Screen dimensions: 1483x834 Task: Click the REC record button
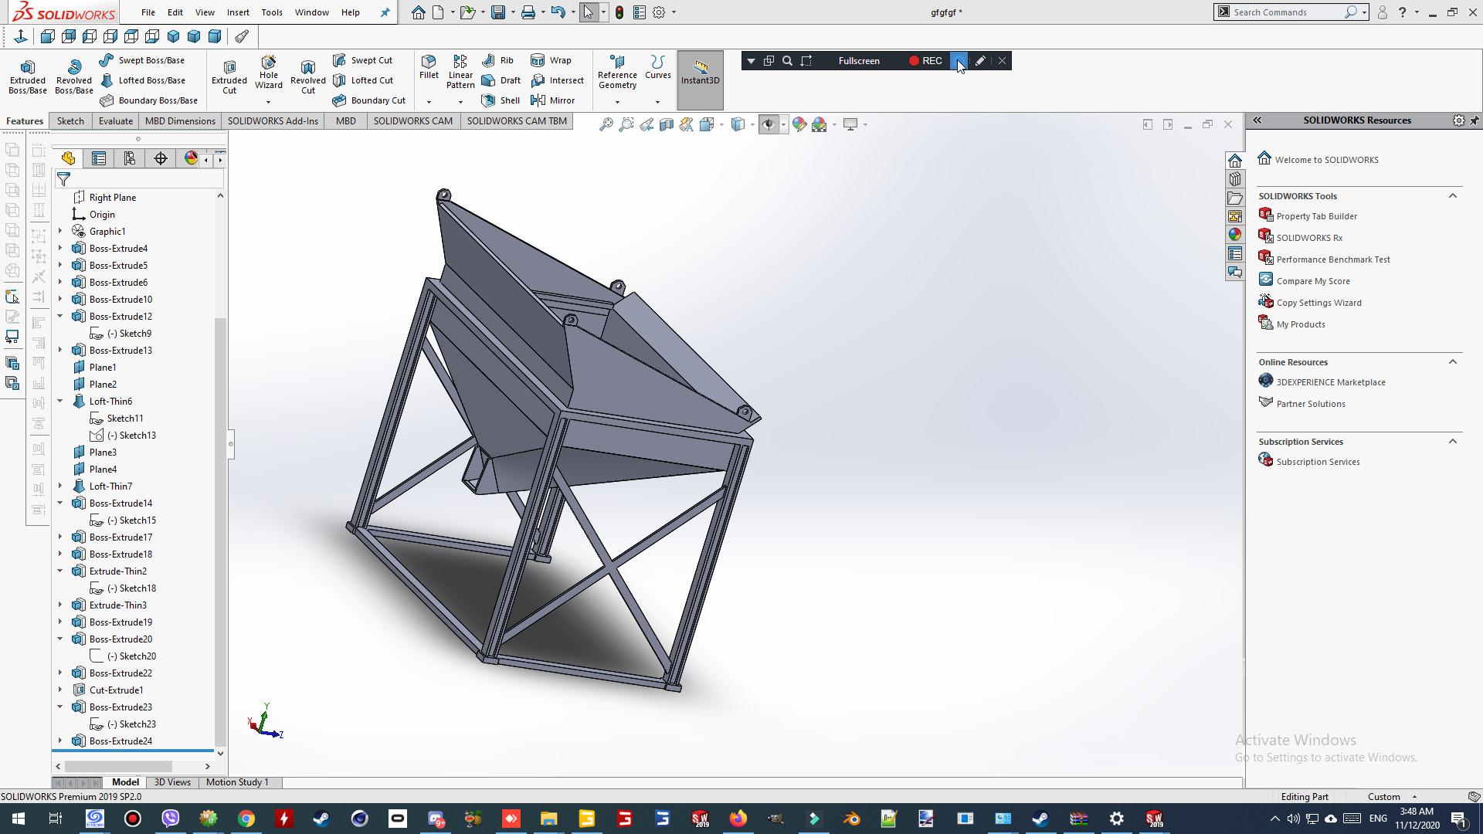(x=925, y=61)
